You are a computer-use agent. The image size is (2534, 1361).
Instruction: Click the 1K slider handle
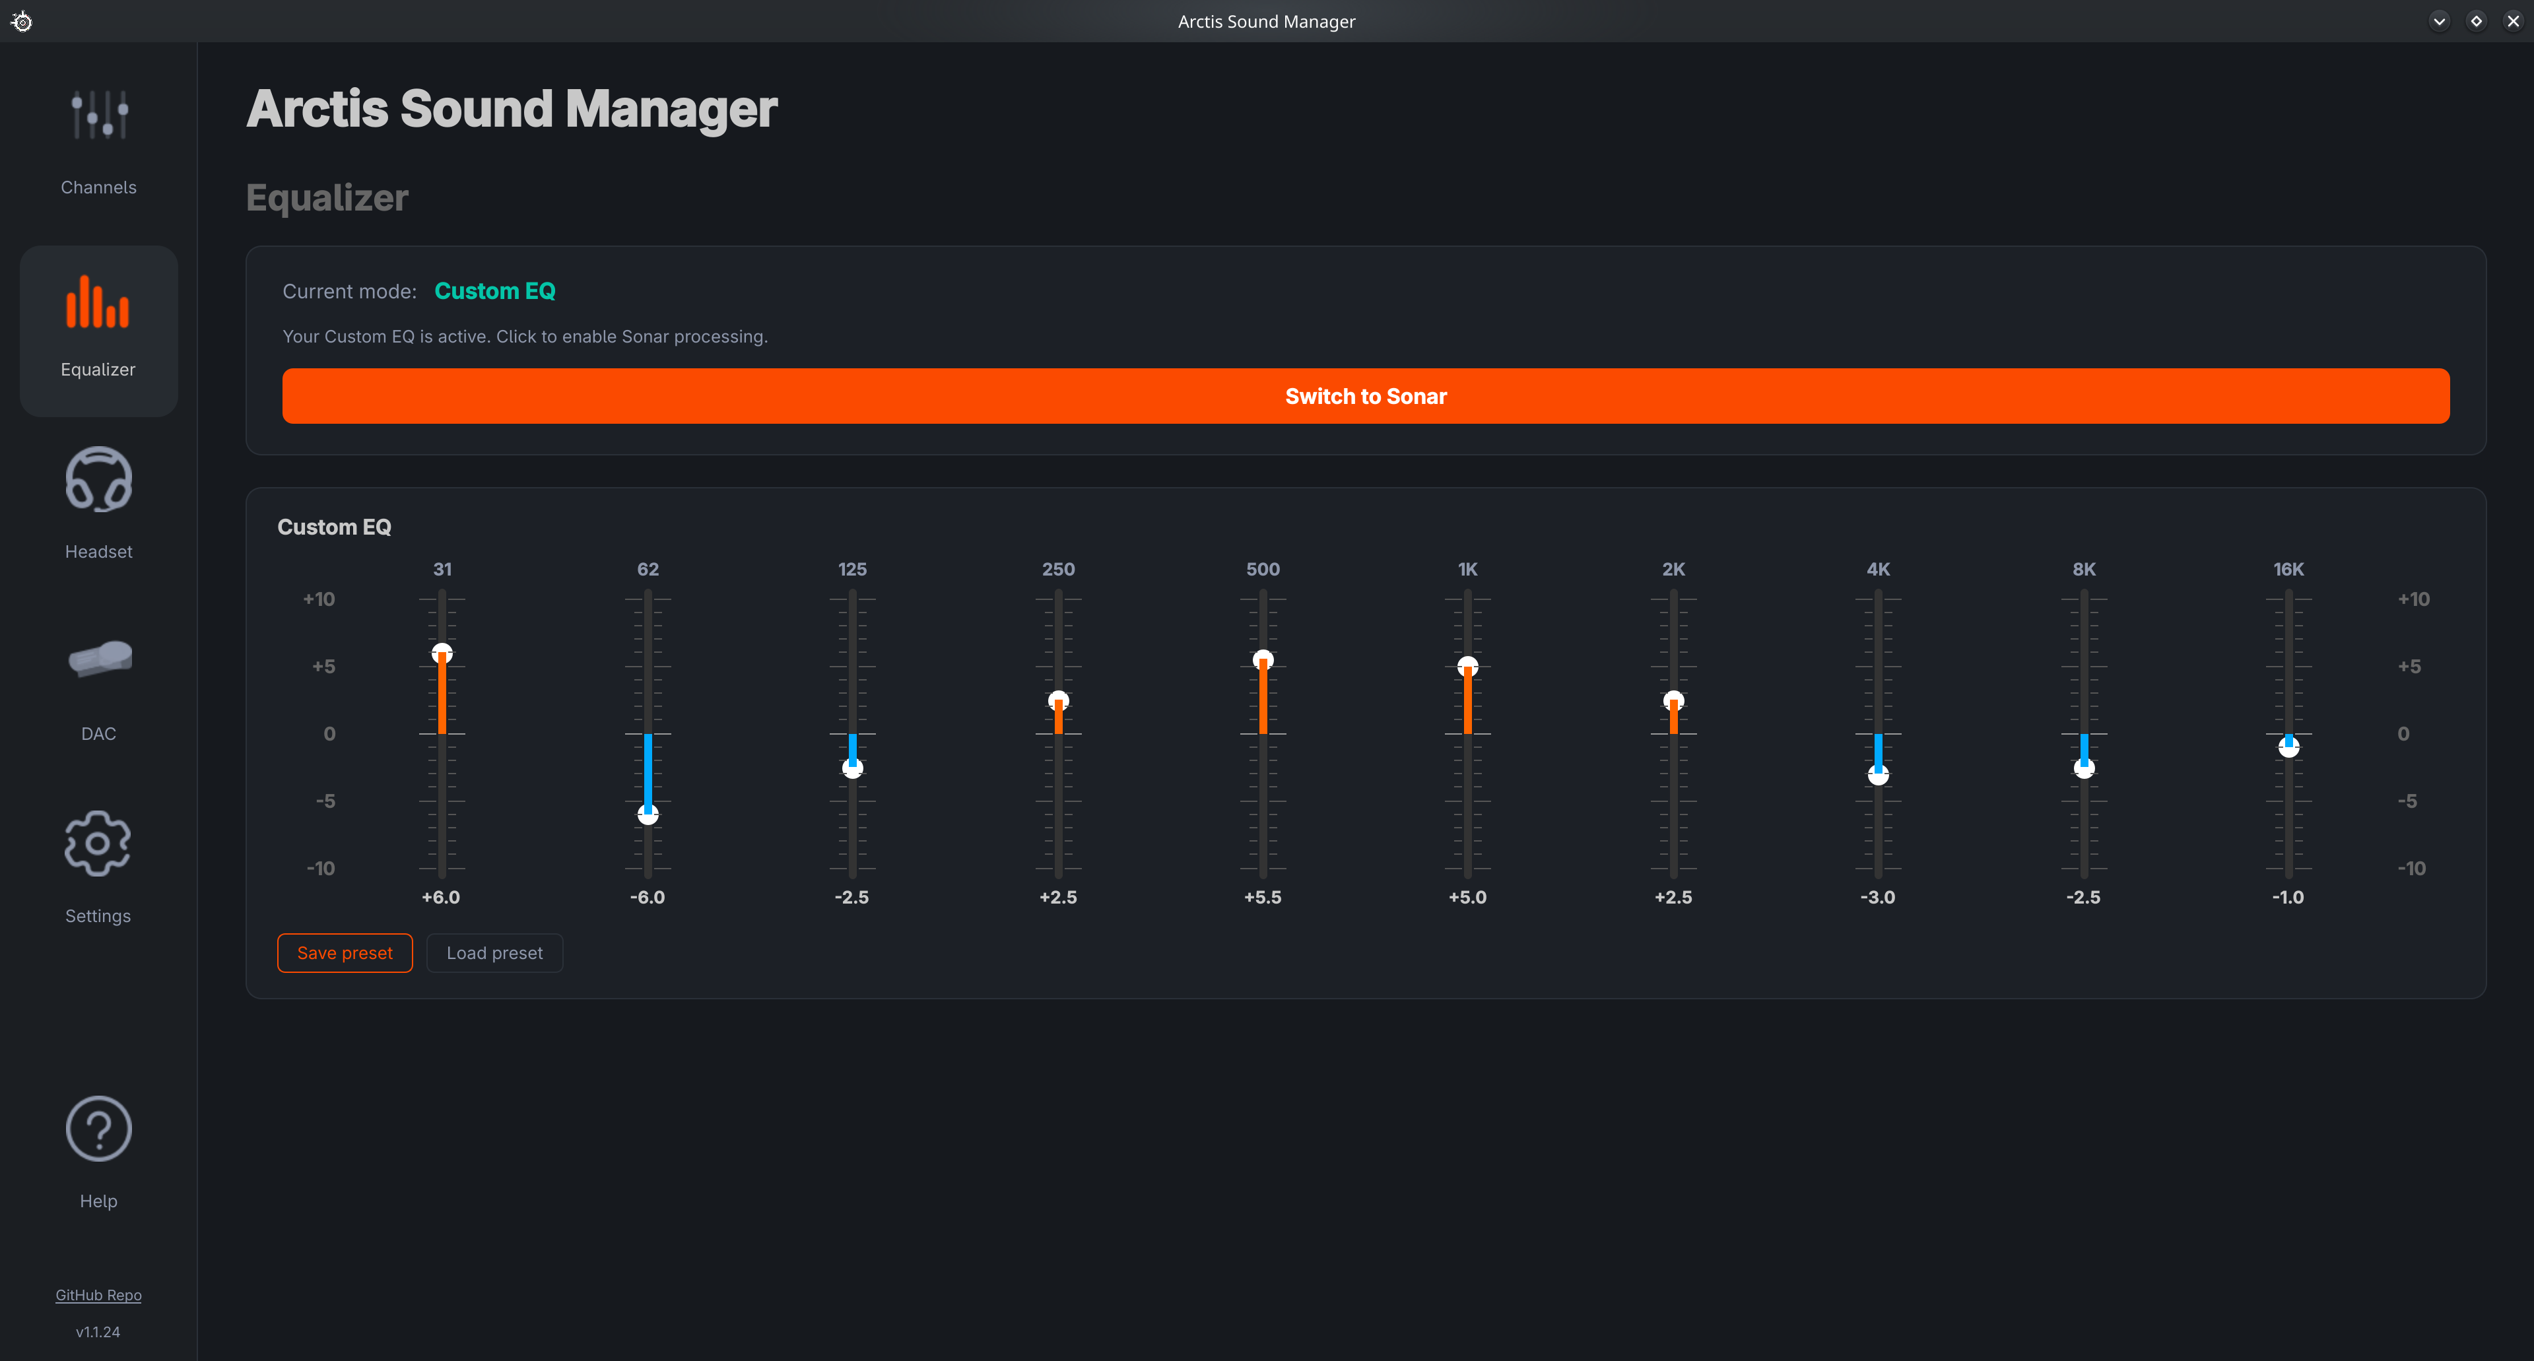coord(1468,667)
